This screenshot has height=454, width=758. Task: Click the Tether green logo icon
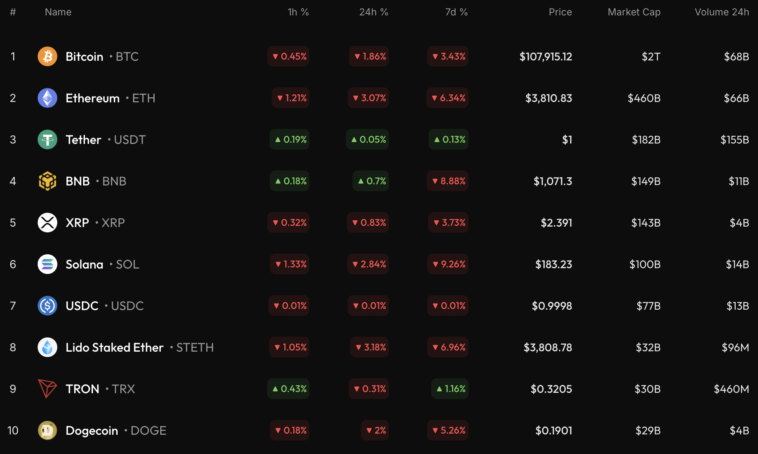(47, 140)
